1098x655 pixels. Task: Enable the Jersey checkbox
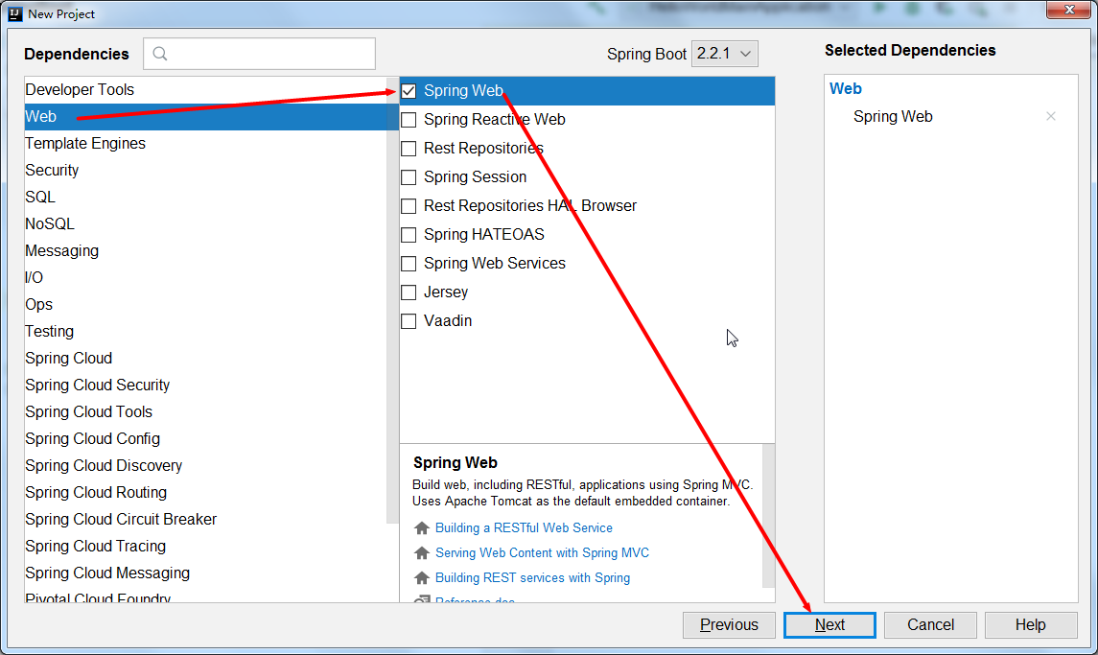pos(409,292)
